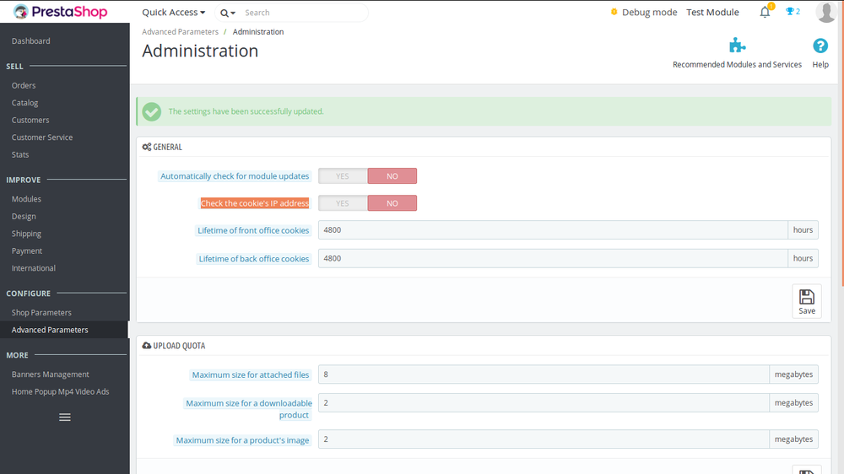Edit maximum size for attached files

(544, 374)
